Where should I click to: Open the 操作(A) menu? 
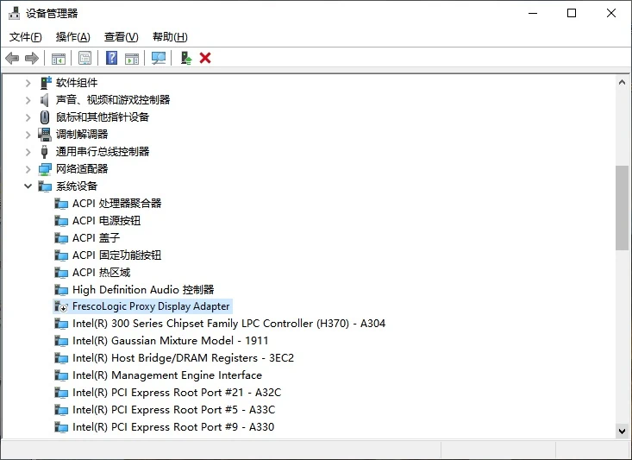[72, 37]
